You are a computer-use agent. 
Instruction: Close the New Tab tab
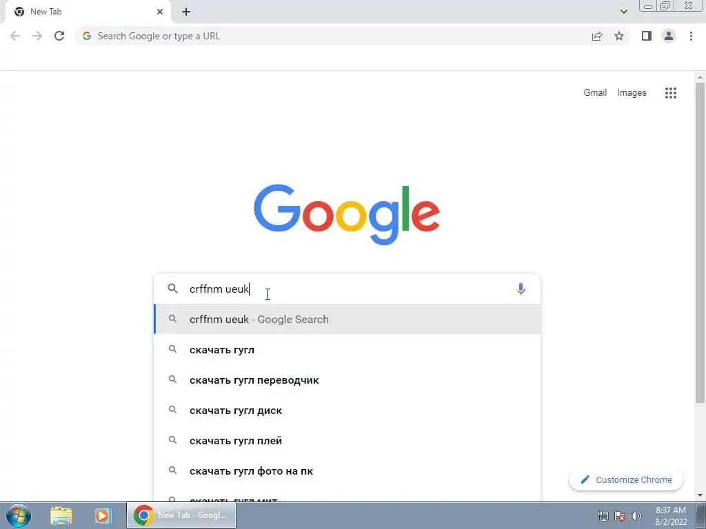click(x=160, y=12)
